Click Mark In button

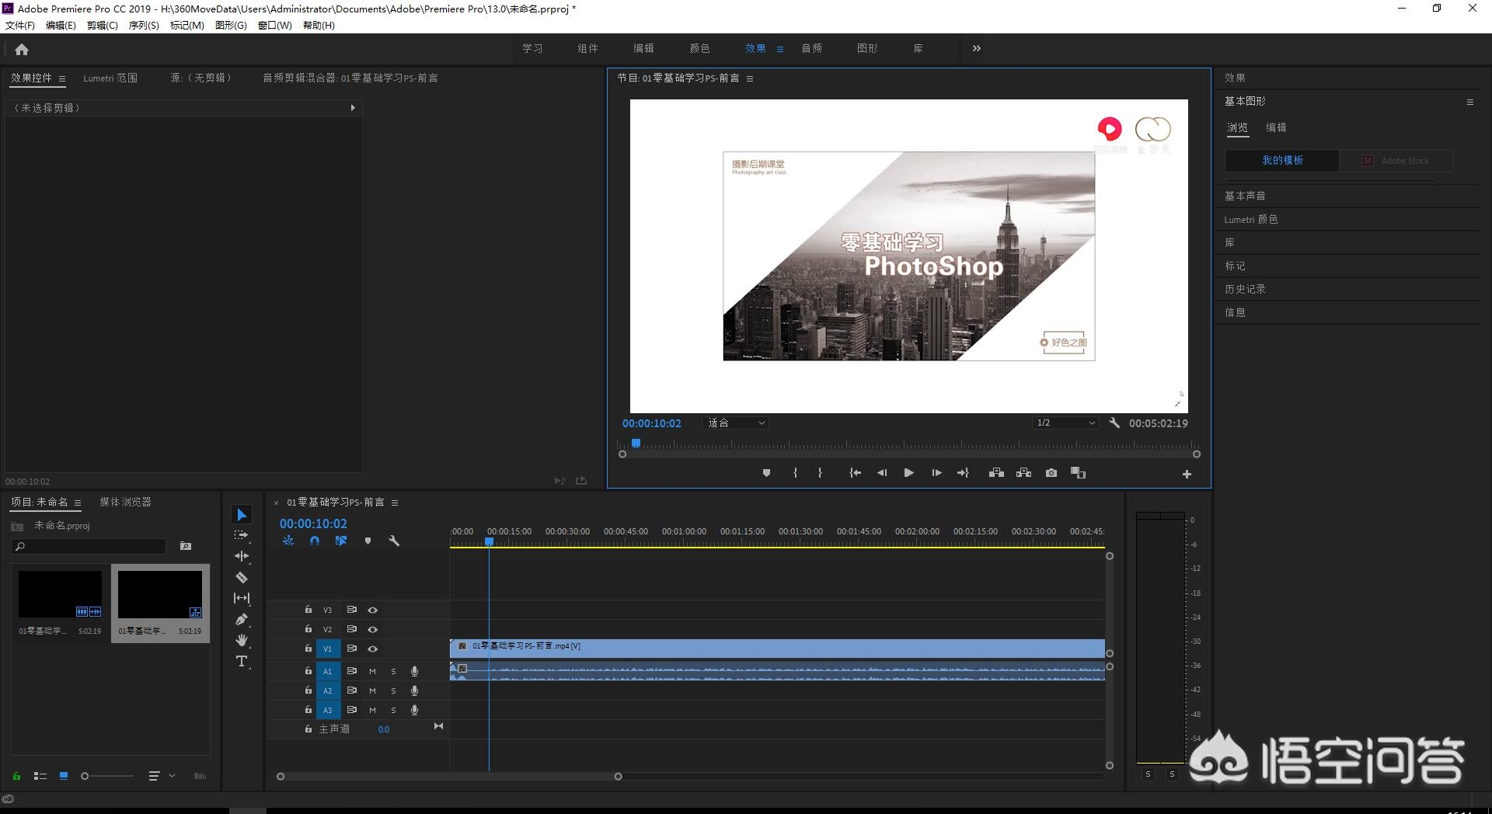point(795,473)
